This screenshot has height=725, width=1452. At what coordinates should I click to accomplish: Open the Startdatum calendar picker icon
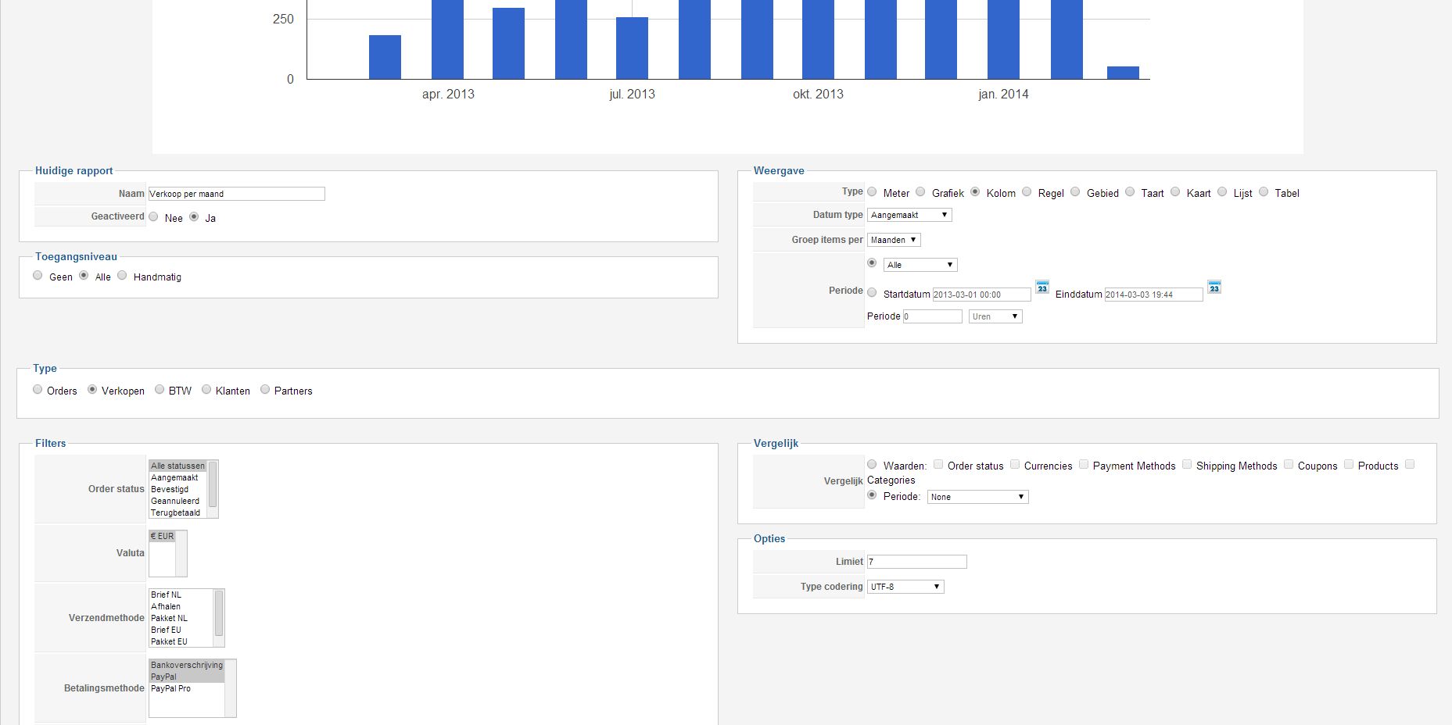(x=1042, y=287)
